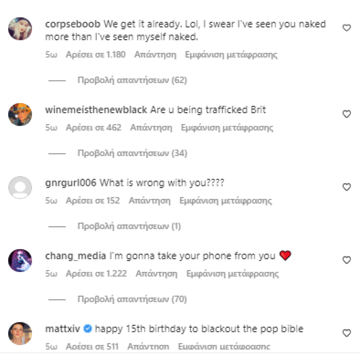Image resolution: width=360 pixels, height=355 pixels.
Task: Like chang_media's comment with heart icon
Action: (x=347, y=260)
